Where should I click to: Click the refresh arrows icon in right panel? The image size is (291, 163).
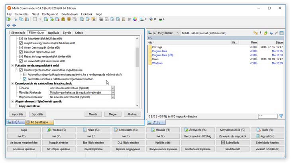[x=271, y=33]
